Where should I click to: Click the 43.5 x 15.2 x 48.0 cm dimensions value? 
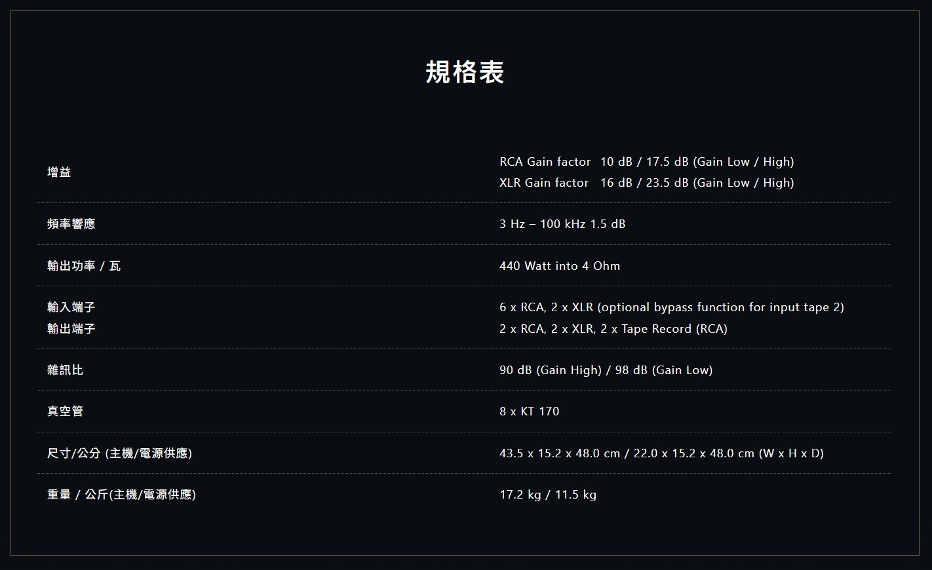[661, 453]
